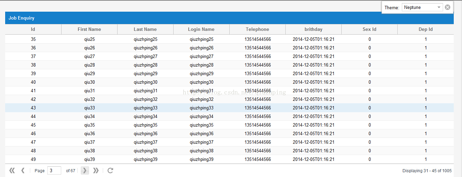
Task: Refresh the grid data
Action: pyautogui.click(x=110, y=170)
